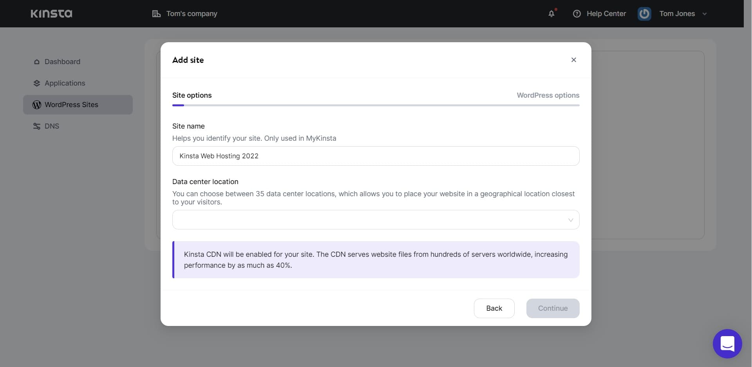
Task: Click the WordPress logo icon
Action: click(x=37, y=105)
